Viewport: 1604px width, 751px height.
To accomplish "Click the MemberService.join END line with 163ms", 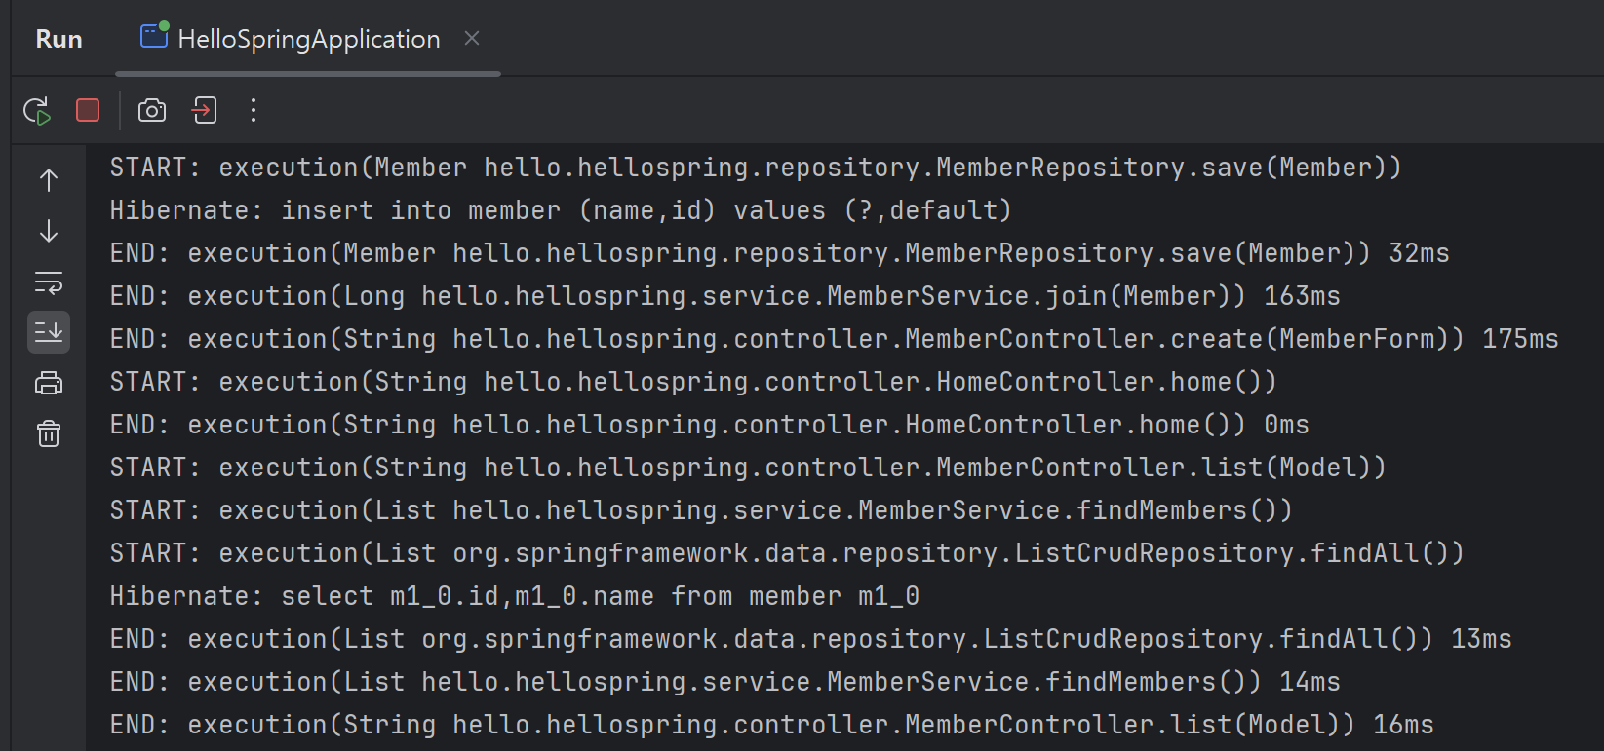I will tap(724, 296).
